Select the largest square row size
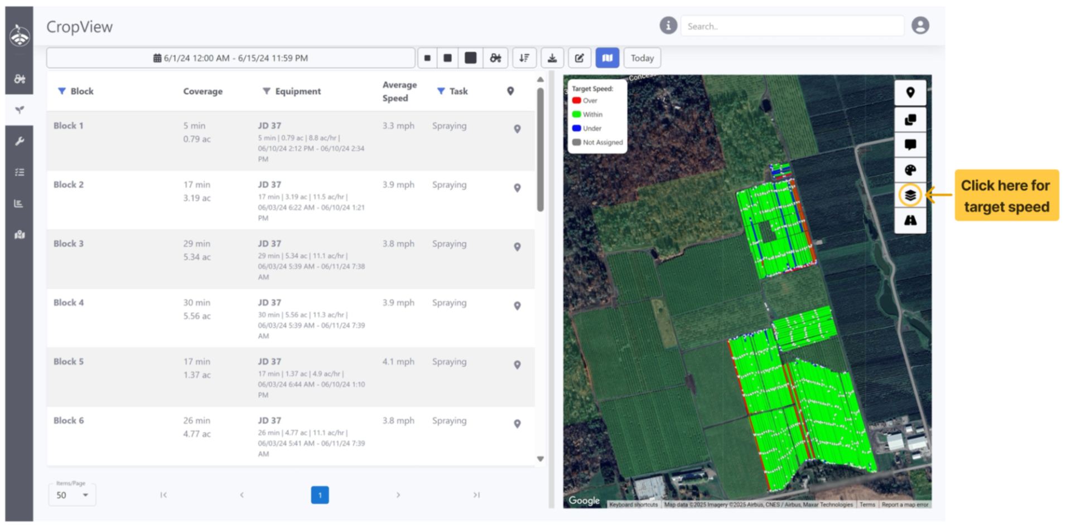The height and width of the screenshot is (525, 1071). click(471, 58)
